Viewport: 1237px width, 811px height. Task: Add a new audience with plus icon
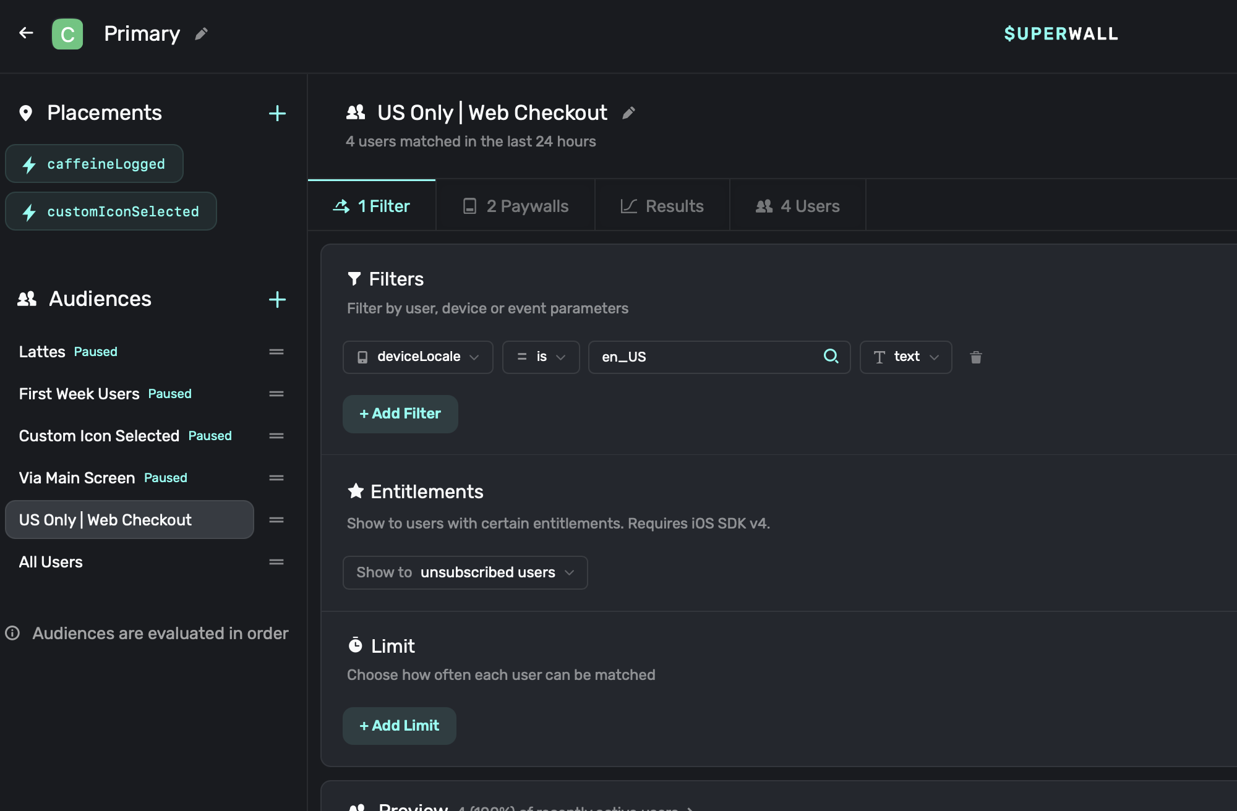(x=277, y=300)
